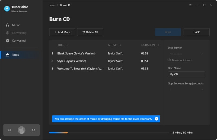This screenshot has width=217, height=140.
Task: Click the Disc Name input field
Action: pos(186,74)
